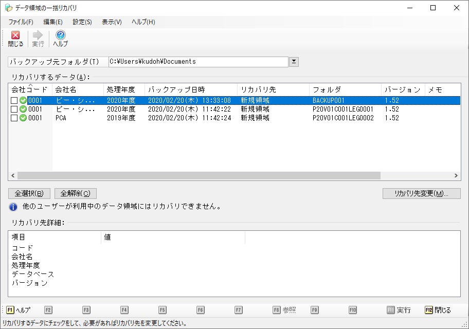This screenshot has height=329, width=469.
Task: Click the blue info icon near notice text
Action: click(13, 207)
